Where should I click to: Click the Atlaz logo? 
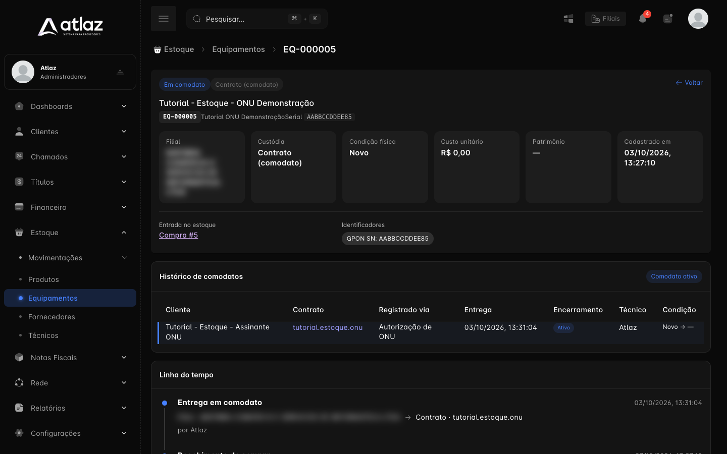coord(70,26)
